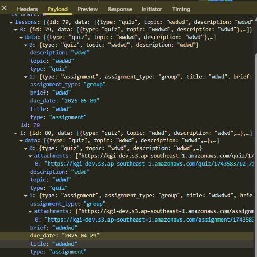Click the assignment attachment S3 URL value
Screen dimensions: 257x257
click(x=149, y=219)
